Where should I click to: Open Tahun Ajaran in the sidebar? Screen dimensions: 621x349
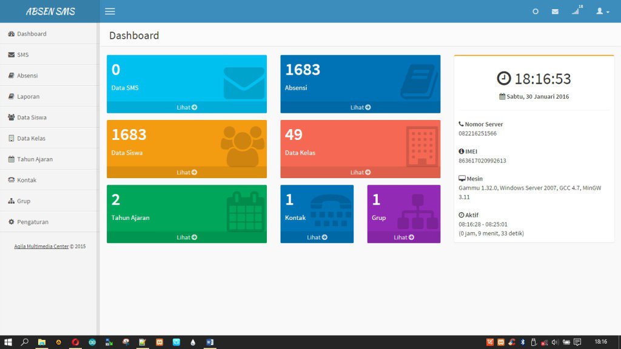pyautogui.click(x=49, y=159)
